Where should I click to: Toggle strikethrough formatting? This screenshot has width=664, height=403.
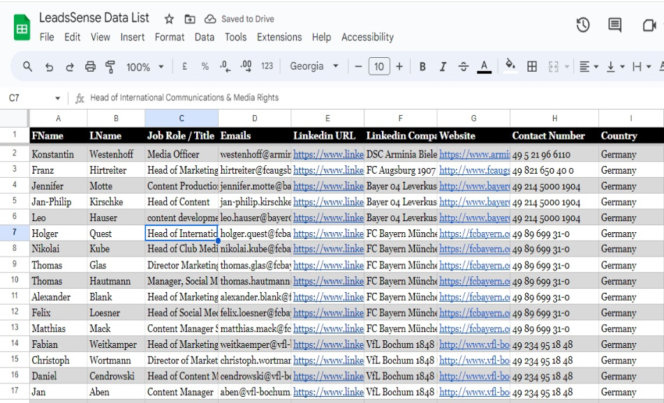463,66
